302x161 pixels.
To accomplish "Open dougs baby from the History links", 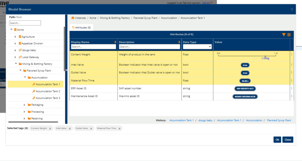I will tap(205, 120).
